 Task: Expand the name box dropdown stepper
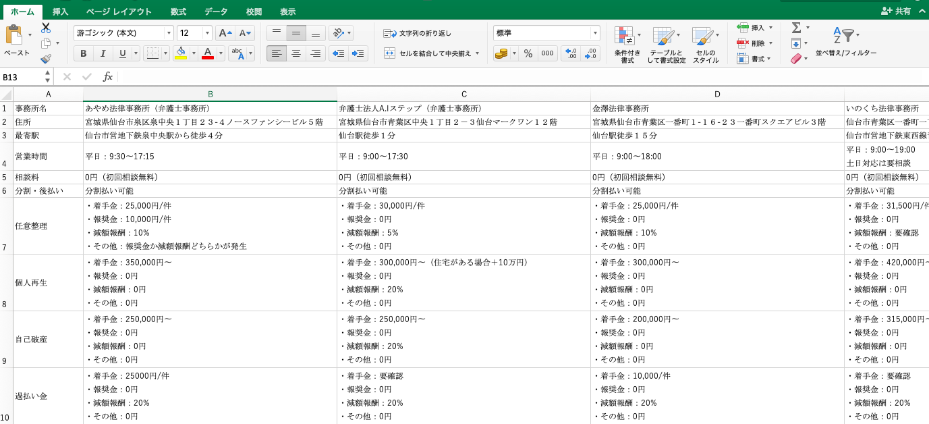tap(47, 77)
